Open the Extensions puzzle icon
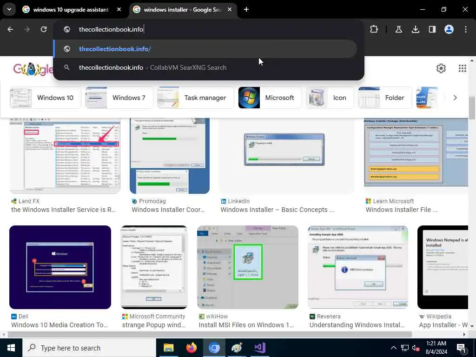Viewport: 476px width, 357px height. tap(374, 29)
